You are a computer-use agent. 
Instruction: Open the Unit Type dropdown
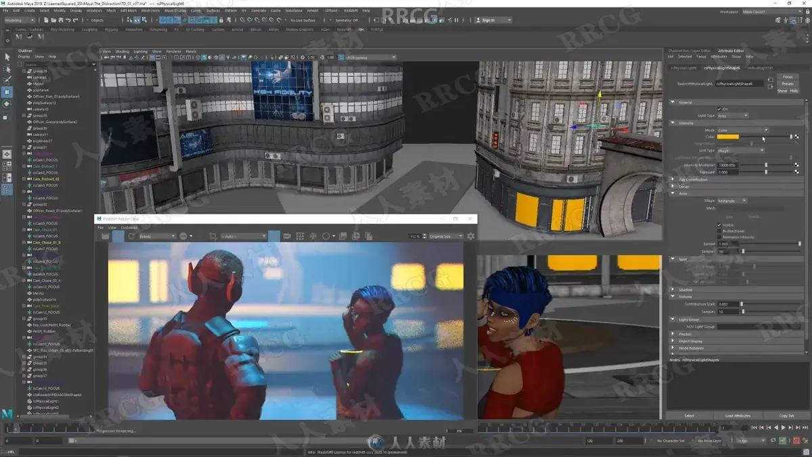tap(741, 150)
